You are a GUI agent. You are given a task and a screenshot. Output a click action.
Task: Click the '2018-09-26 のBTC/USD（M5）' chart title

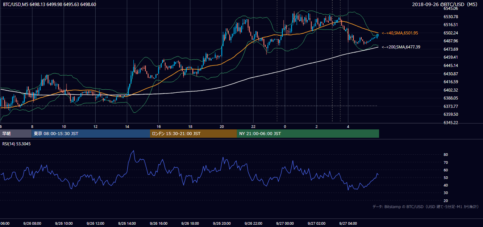coord(446,5)
